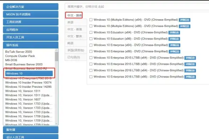Select BizTalk Server 2020 in the list
Image resolution: width=209 pixels, height=139 pixels.
18,52
